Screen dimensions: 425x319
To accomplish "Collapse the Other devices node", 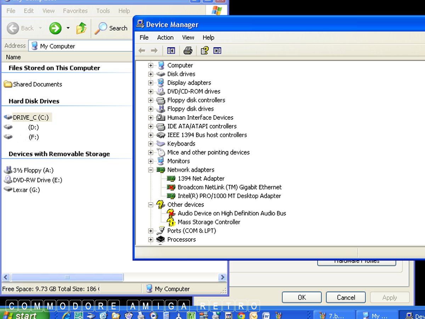I will (151, 205).
